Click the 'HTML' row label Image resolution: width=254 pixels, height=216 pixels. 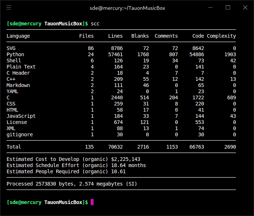click(x=12, y=110)
